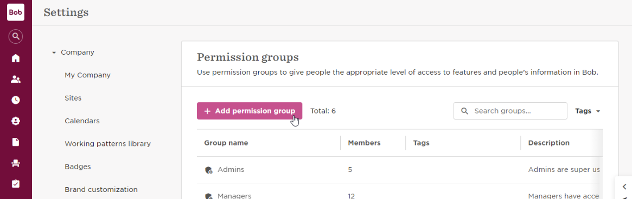Select the clock Time Off sidebar icon

click(16, 100)
